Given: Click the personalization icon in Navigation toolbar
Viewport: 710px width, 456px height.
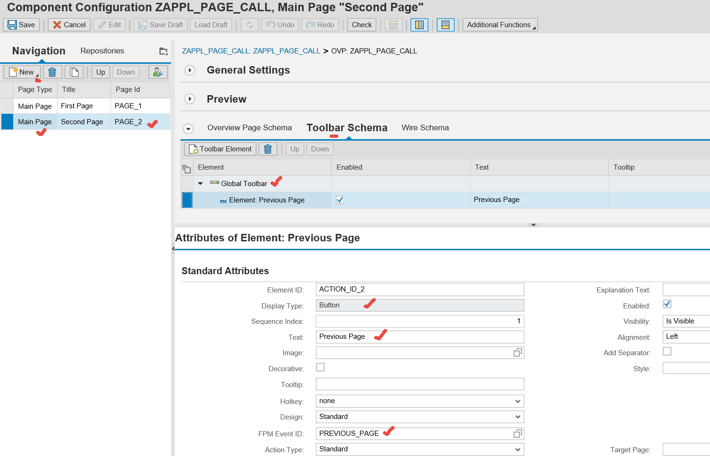Looking at the screenshot, I should [x=157, y=72].
